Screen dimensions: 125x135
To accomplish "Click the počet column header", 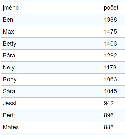I will (x=111, y=8).
